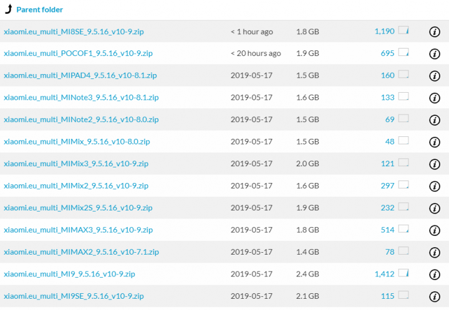Click the 1,412 download count

[385, 274]
